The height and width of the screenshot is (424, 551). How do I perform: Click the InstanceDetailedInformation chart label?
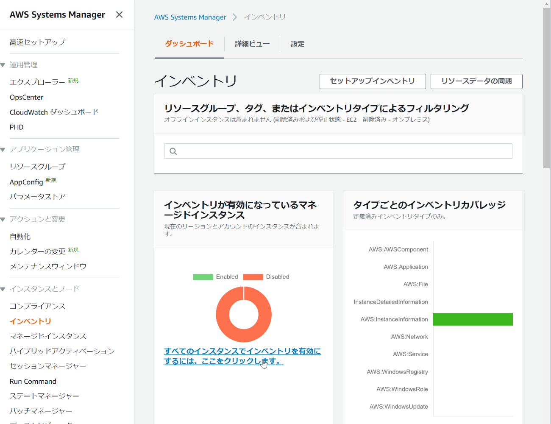point(391,302)
